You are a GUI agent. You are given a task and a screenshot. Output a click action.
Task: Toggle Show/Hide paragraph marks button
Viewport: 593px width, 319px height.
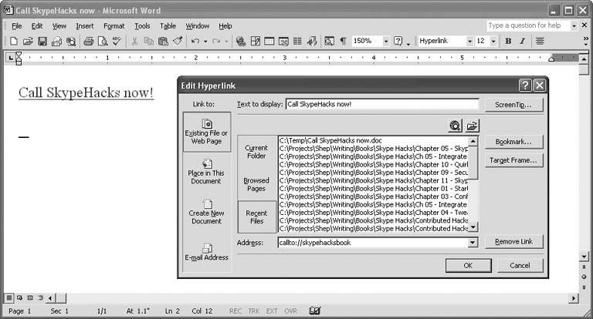[343, 41]
